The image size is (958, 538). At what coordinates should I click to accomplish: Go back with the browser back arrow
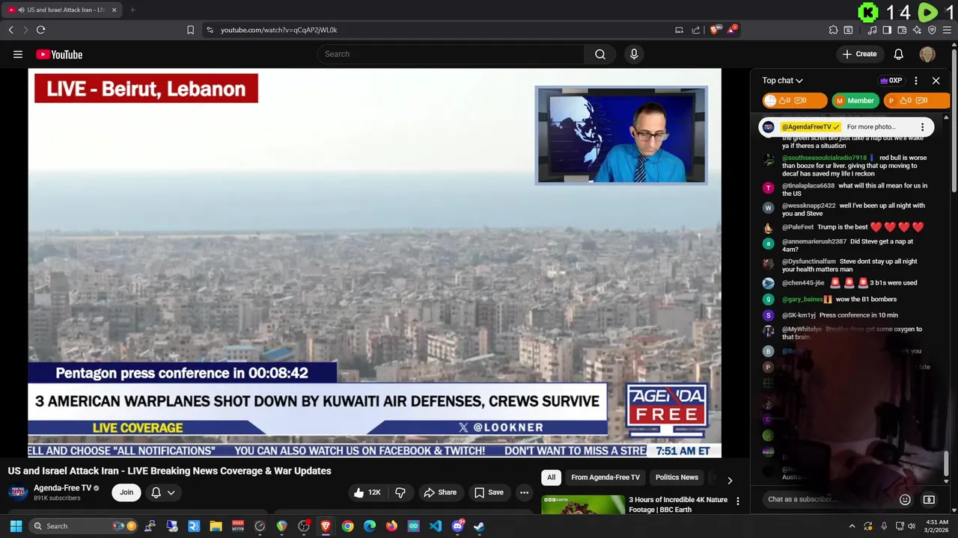click(x=10, y=30)
